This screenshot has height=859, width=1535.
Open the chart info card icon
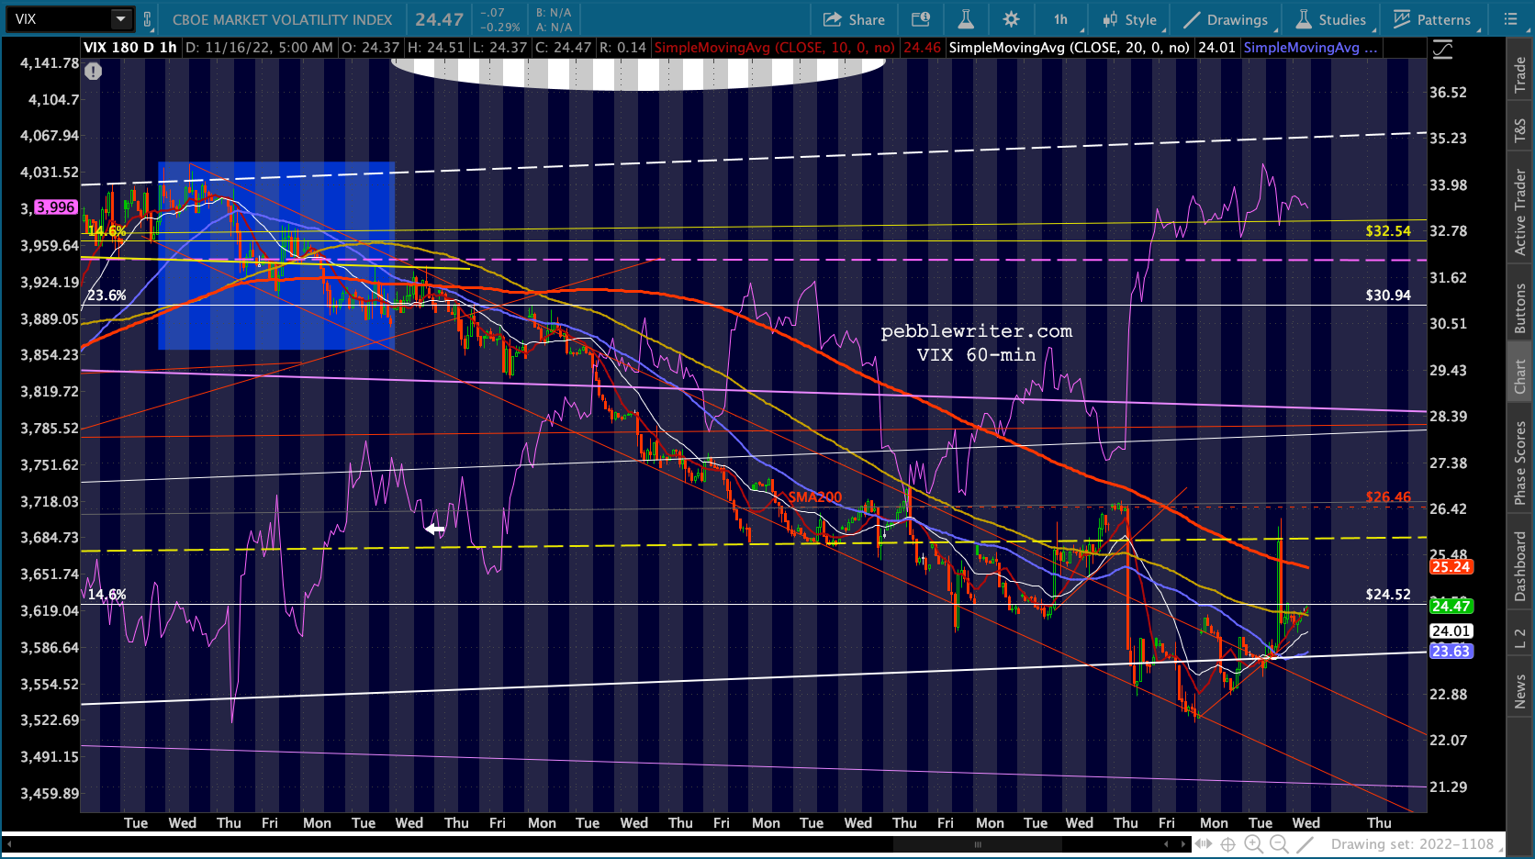(920, 19)
